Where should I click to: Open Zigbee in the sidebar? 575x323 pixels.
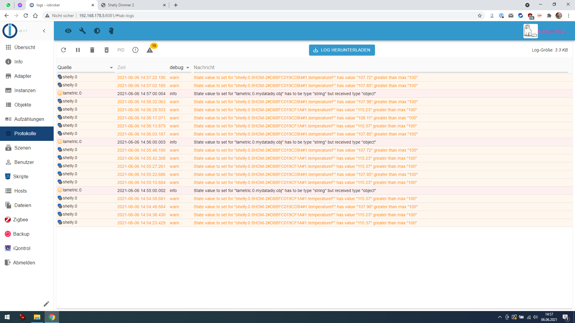pos(20,220)
